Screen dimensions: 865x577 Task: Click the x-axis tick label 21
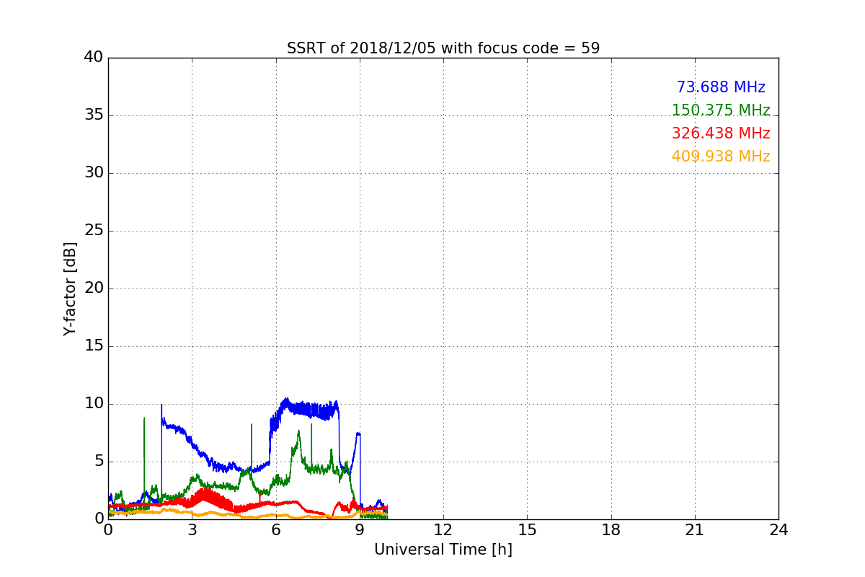coord(695,529)
